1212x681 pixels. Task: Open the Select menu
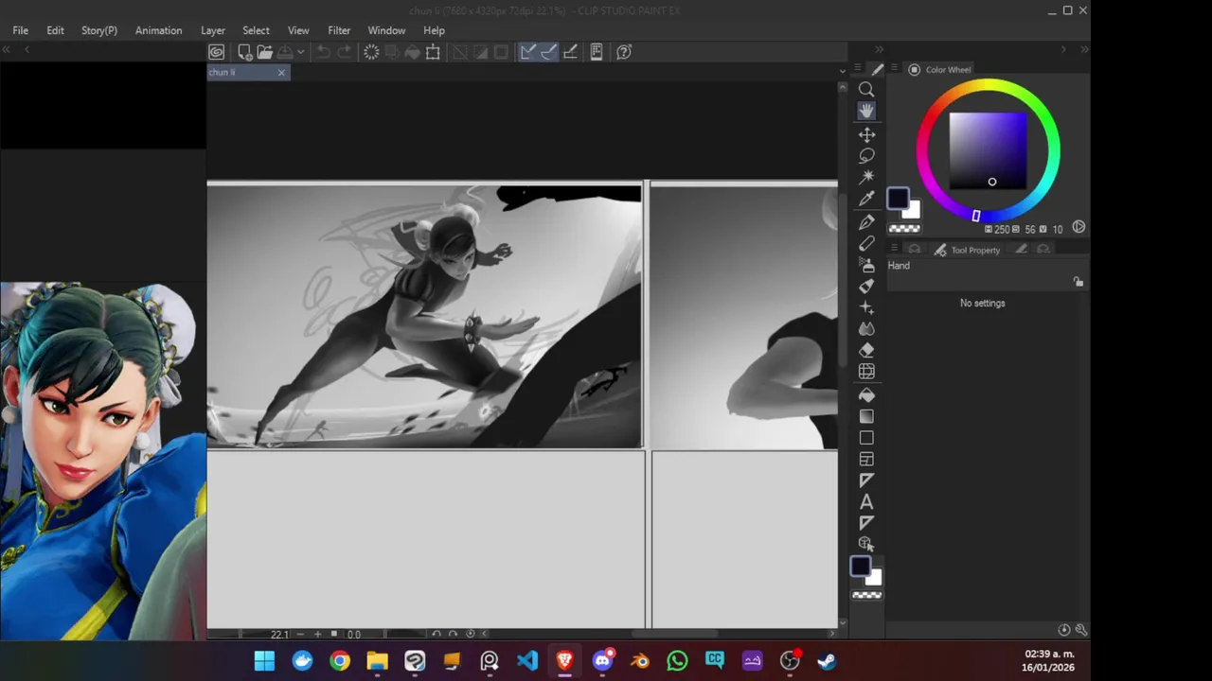click(x=256, y=30)
